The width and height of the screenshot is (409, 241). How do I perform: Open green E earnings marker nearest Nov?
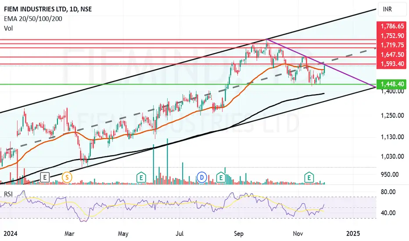[x=309, y=177]
